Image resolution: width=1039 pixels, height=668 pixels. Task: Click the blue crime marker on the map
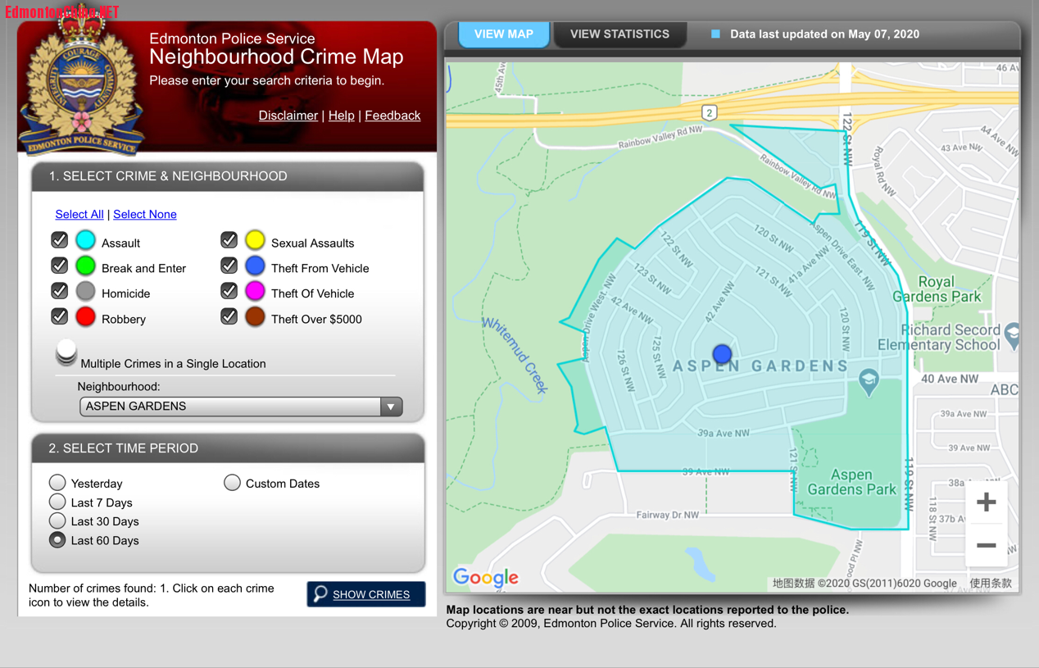[x=722, y=353]
